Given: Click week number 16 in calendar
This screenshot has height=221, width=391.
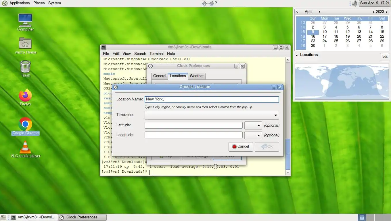Looking at the screenshot, I should coord(303,37).
